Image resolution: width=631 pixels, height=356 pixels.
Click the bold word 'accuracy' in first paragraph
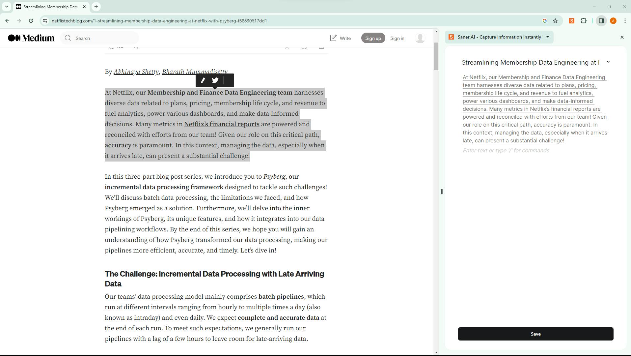click(118, 145)
